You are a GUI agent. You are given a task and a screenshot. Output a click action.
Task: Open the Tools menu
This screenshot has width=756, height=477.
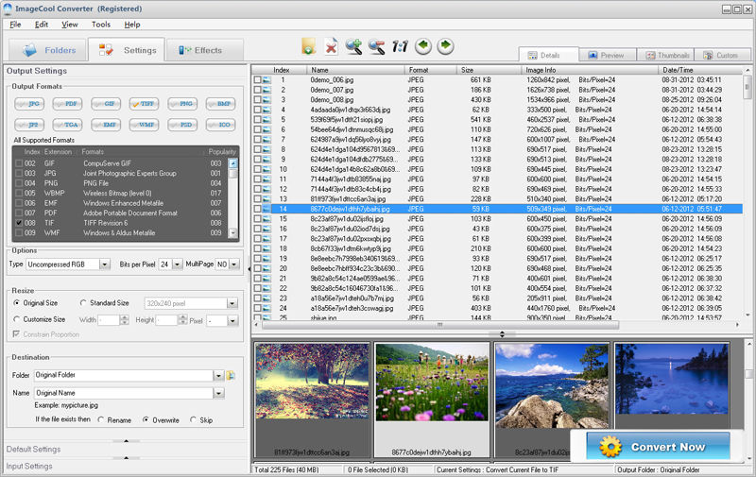[x=100, y=24]
